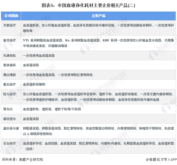
Task: Click 贝恩医疗 products text starting 血液透析机
Action: 98,28
